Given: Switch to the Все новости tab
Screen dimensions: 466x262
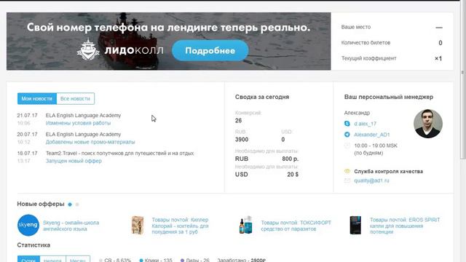Looking at the screenshot, I should [x=75, y=99].
